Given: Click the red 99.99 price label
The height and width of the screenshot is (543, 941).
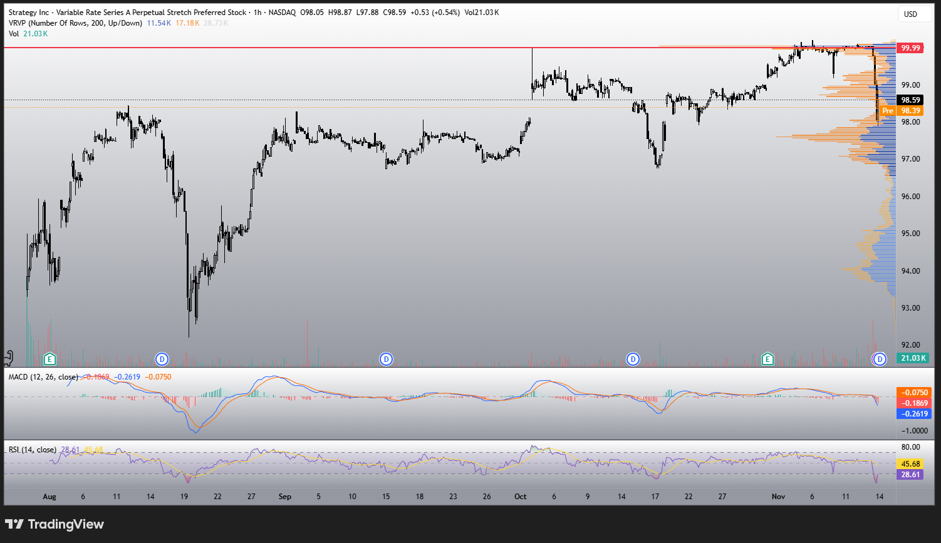Looking at the screenshot, I should click(x=910, y=48).
